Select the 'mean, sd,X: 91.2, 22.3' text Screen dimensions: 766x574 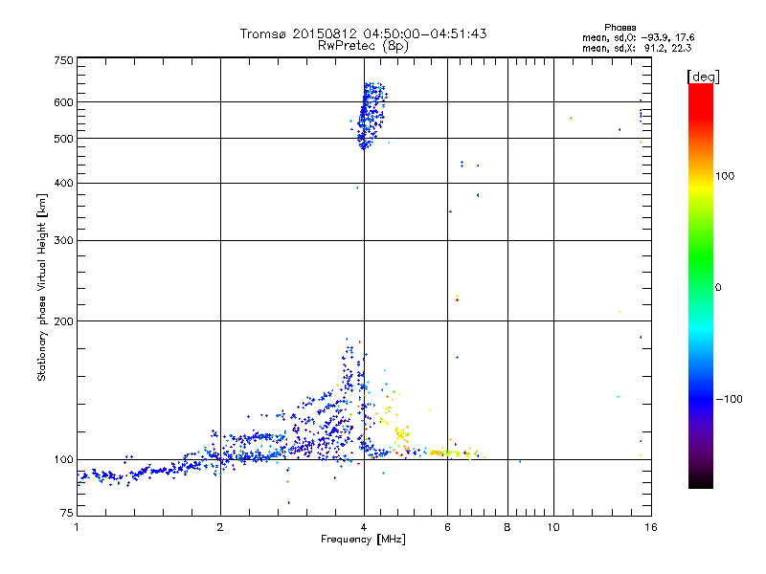[x=637, y=48]
